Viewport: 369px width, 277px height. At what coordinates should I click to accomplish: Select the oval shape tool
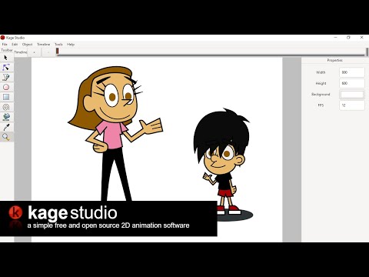click(6, 87)
